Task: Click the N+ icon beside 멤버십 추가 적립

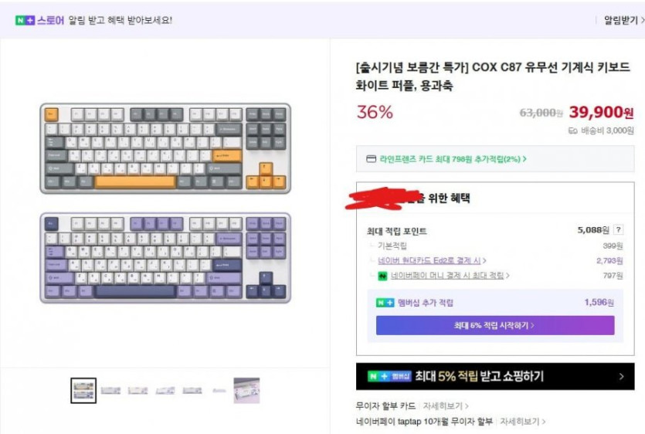Action: click(385, 303)
